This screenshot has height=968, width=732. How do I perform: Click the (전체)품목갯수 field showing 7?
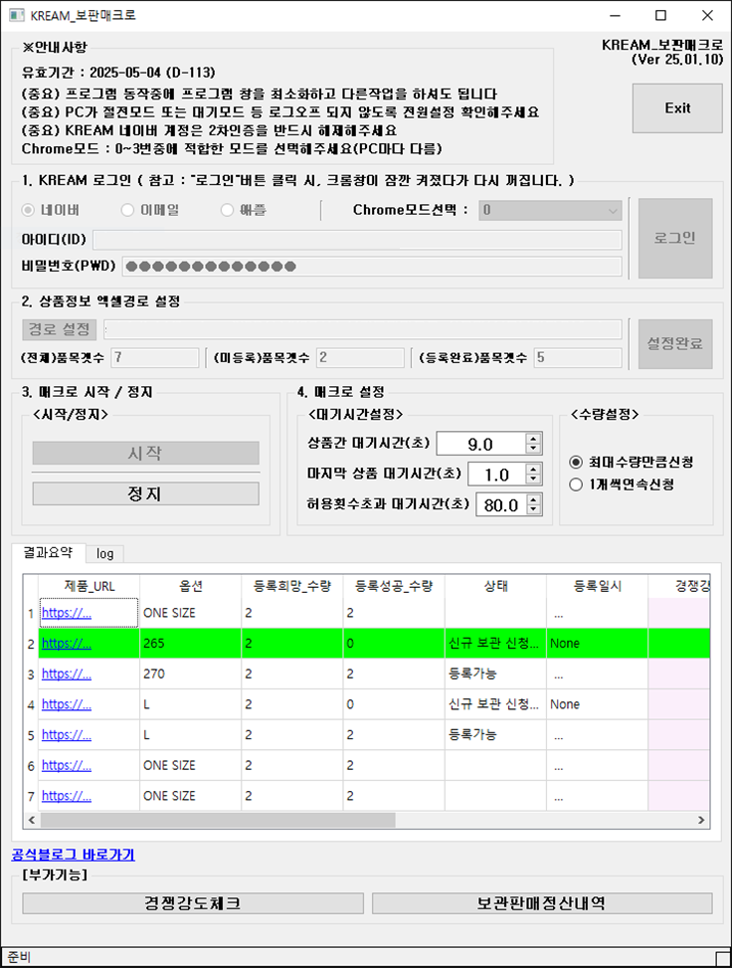click(155, 357)
